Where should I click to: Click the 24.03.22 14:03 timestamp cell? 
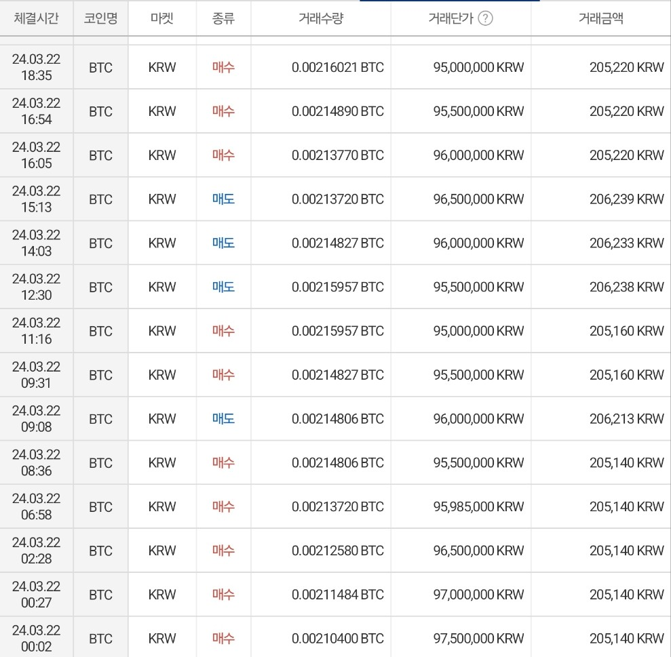click(37, 243)
